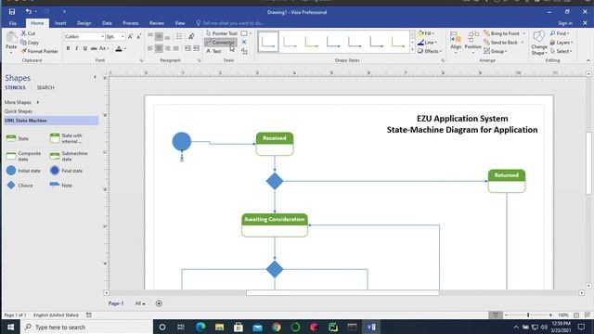Open the Layers dropdown
The image size is (594, 334).
point(562,43)
